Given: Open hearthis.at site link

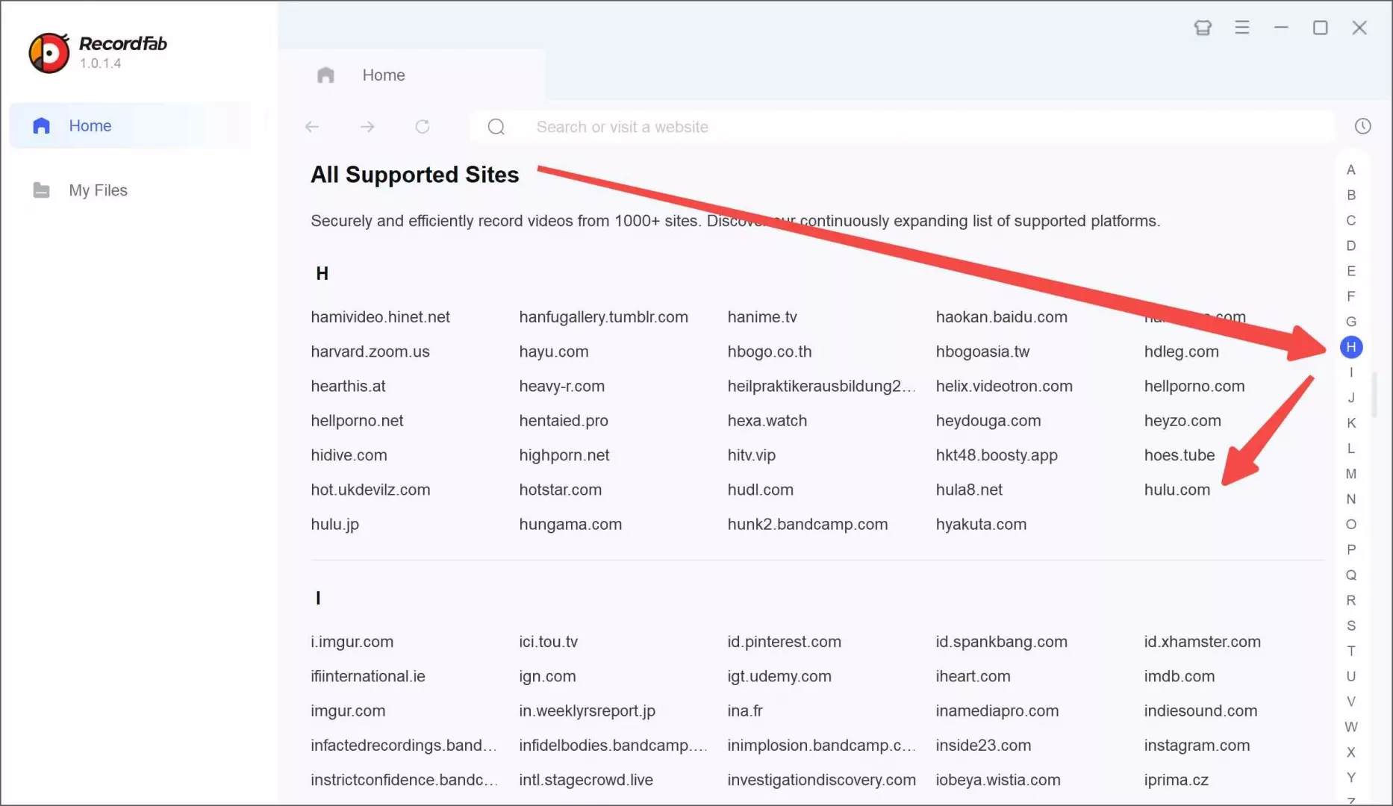Looking at the screenshot, I should (x=348, y=387).
